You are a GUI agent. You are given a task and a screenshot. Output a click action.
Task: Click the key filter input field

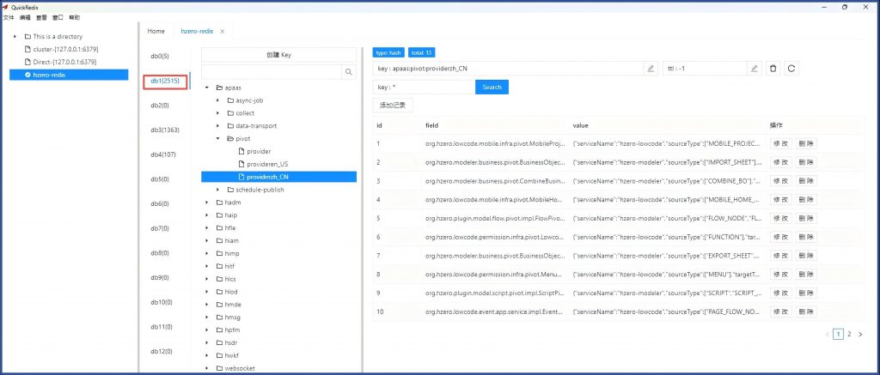424,87
